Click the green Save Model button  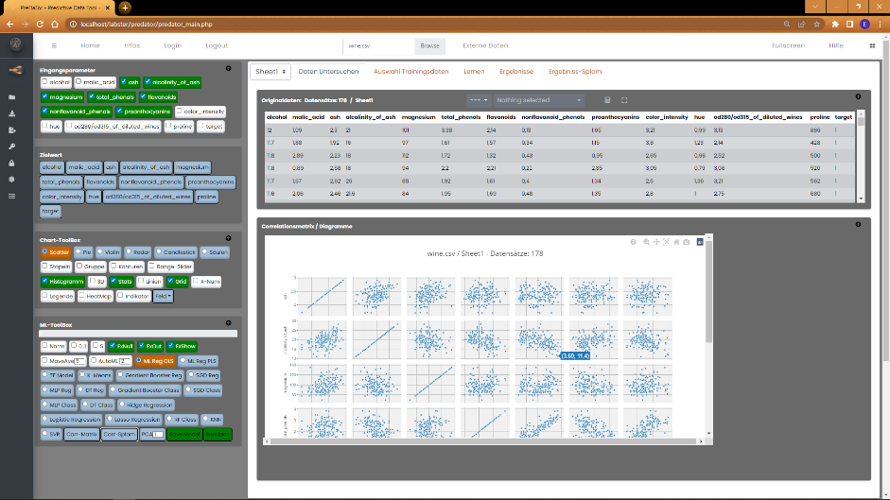pyautogui.click(x=184, y=434)
